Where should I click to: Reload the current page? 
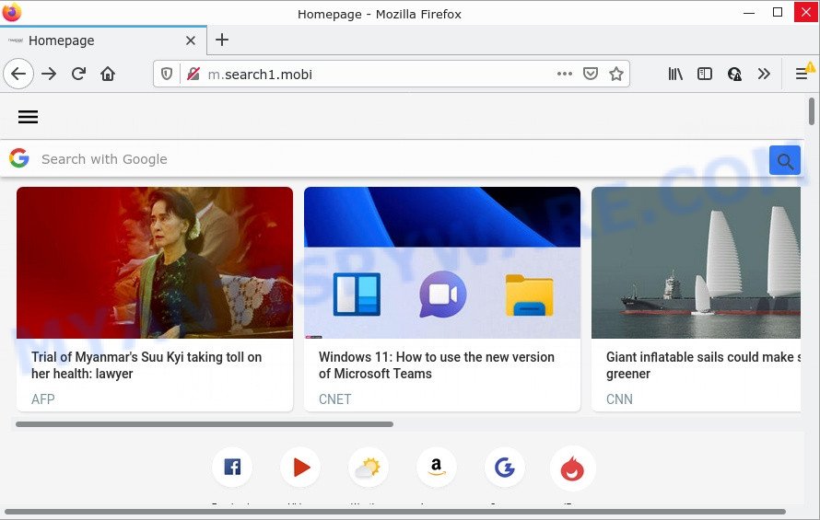pos(78,74)
